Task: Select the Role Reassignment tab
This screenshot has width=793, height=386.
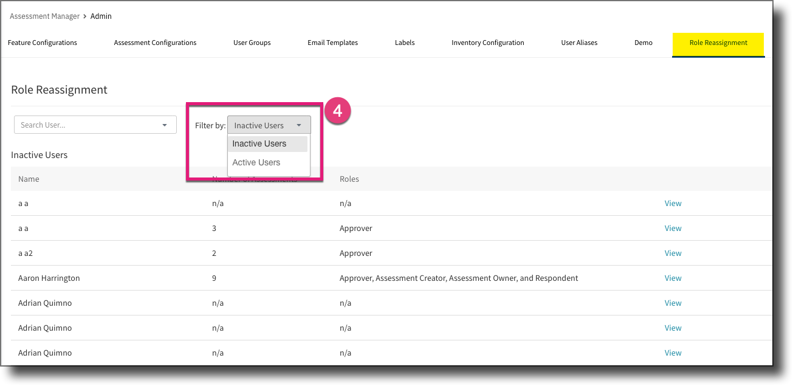Action: (x=718, y=43)
